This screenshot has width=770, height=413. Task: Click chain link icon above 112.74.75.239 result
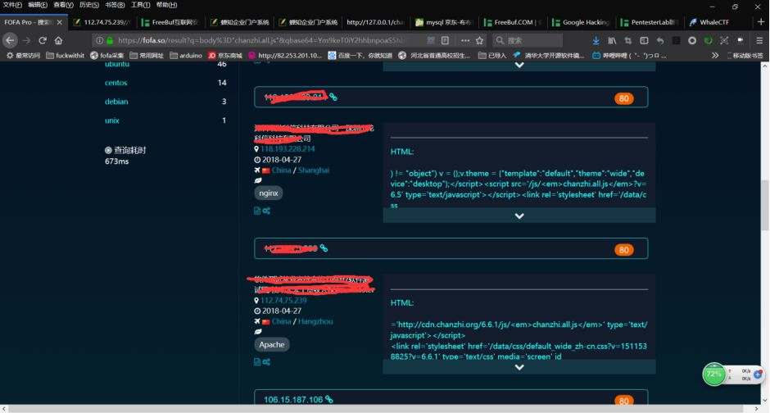pos(324,248)
